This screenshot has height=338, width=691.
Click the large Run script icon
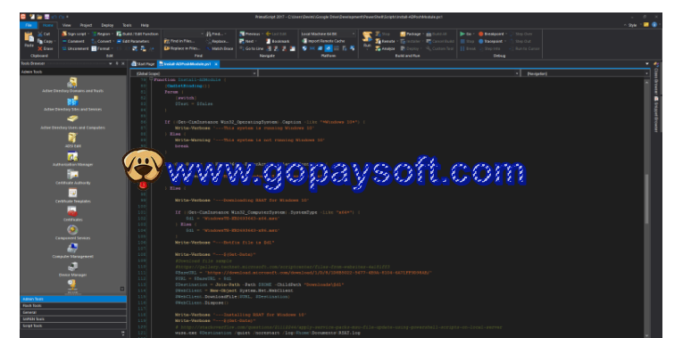pos(367,38)
